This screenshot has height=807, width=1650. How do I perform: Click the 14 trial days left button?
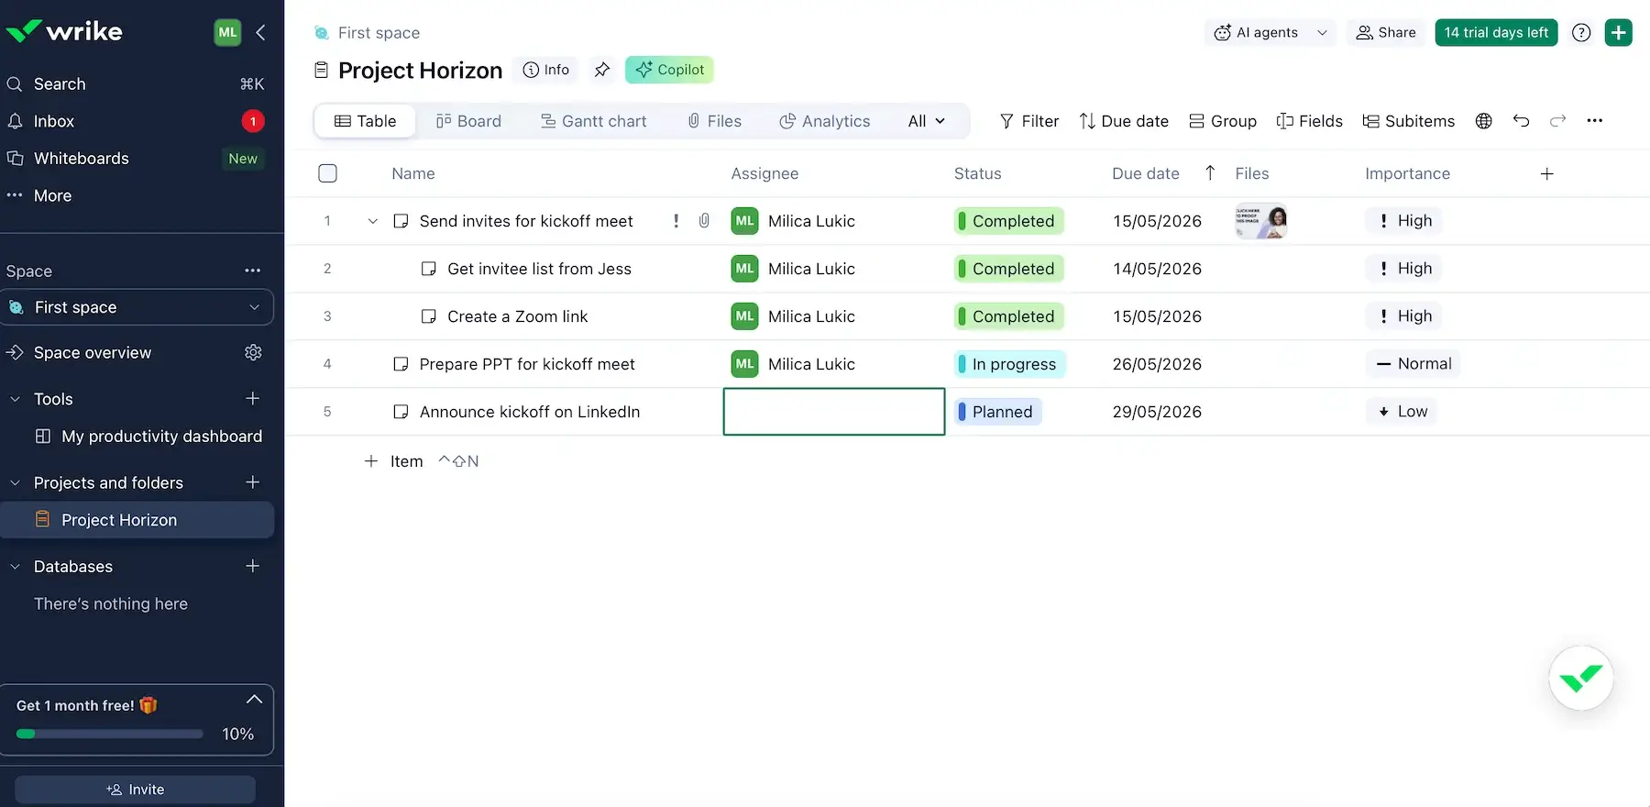click(1496, 33)
